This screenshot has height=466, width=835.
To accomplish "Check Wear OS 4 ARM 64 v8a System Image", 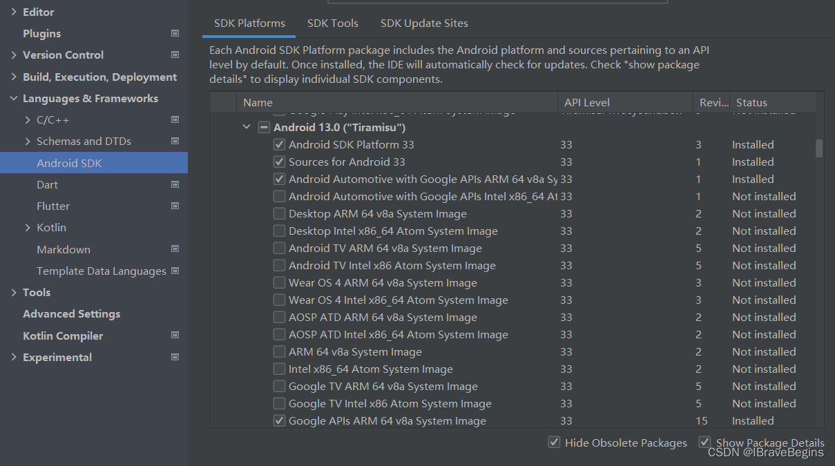I will [x=279, y=283].
